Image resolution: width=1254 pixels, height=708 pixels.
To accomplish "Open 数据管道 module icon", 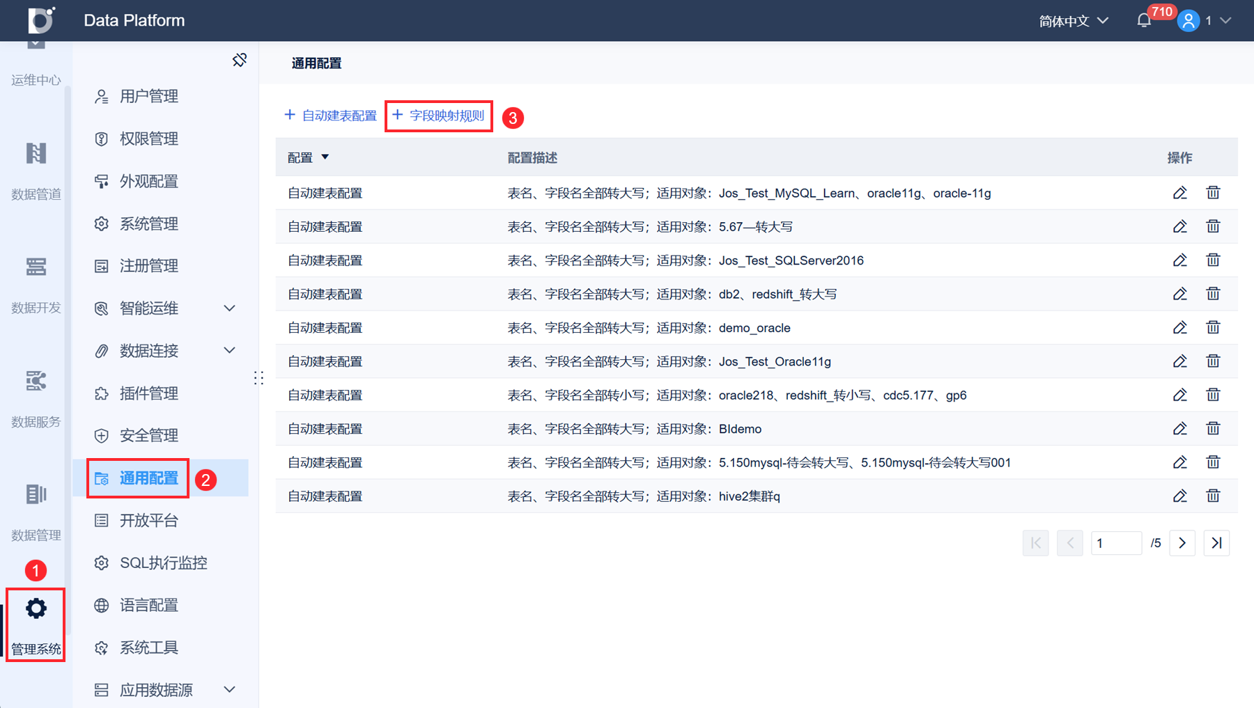I will 36,153.
